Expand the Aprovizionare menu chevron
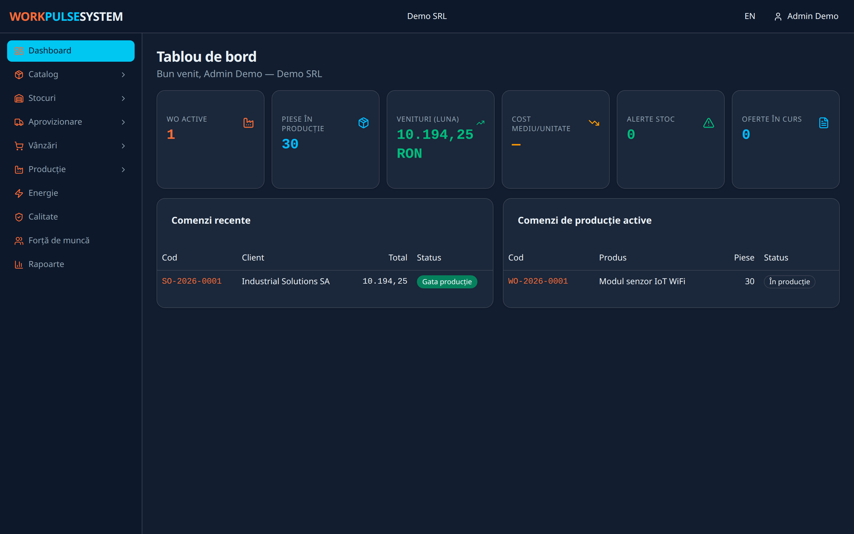The height and width of the screenshot is (534, 854). (x=123, y=122)
